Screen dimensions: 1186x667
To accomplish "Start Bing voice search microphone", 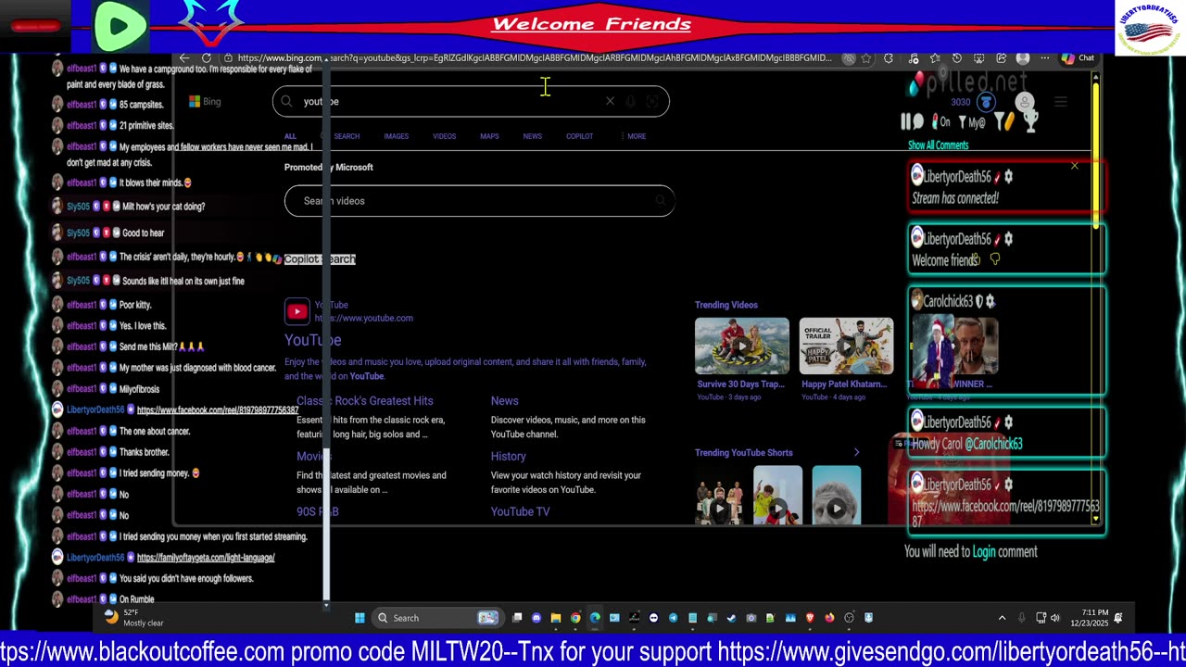I will [630, 101].
